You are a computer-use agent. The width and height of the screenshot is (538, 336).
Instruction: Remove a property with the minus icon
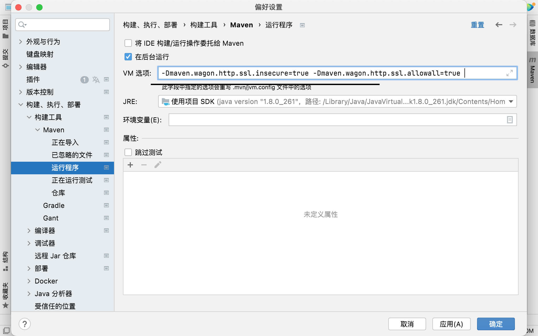(x=144, y=165)
